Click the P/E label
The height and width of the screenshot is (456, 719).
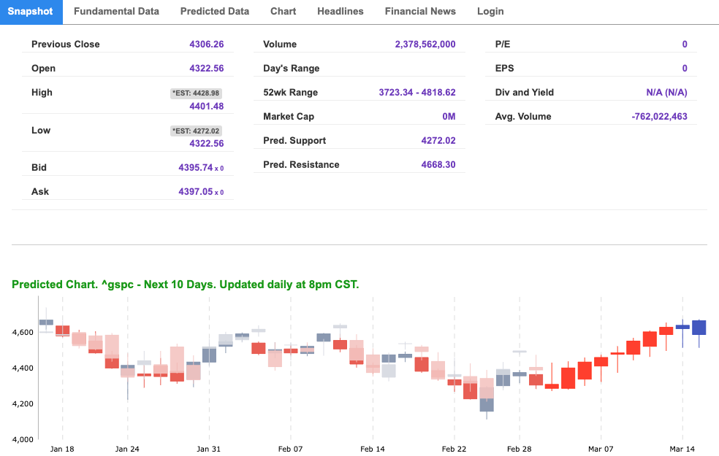click(503, 45)
